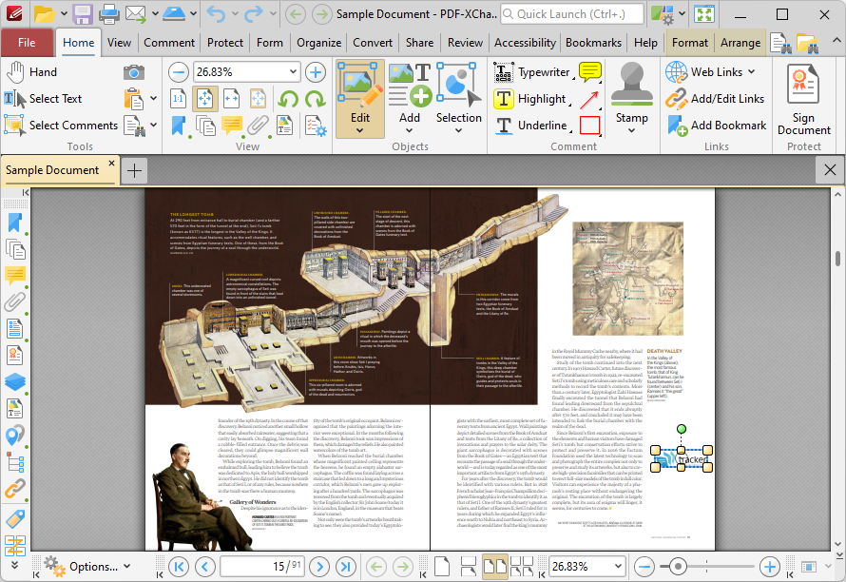The image size is (846, 582).
Task: Click the Redo arrow
Action: tap(253, 14)
